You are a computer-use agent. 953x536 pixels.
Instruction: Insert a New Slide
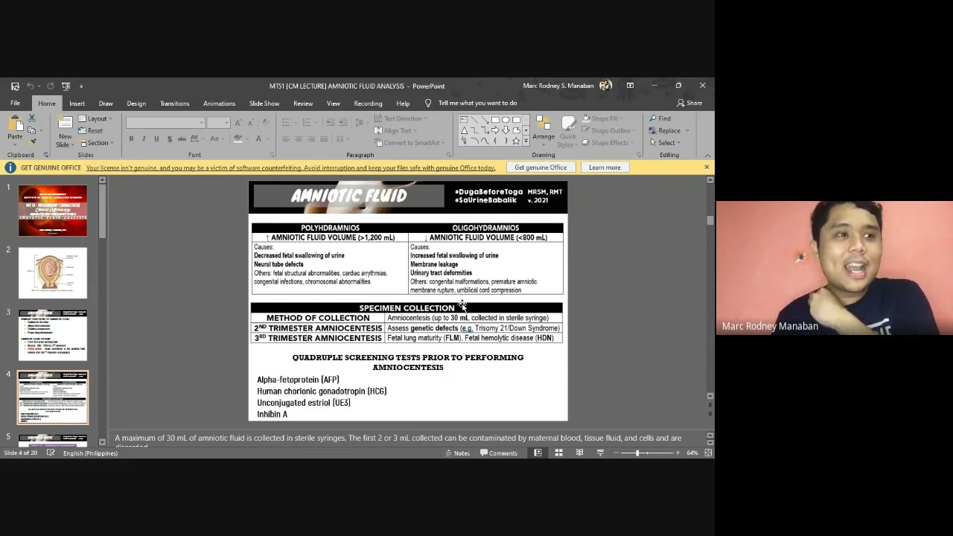point(66,131)
